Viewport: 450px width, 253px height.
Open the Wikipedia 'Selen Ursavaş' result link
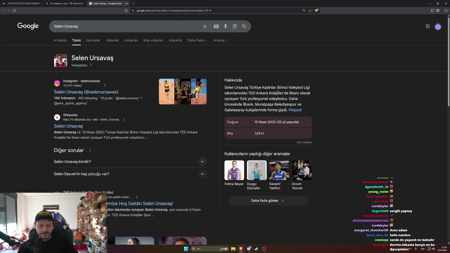coord(68,126)
